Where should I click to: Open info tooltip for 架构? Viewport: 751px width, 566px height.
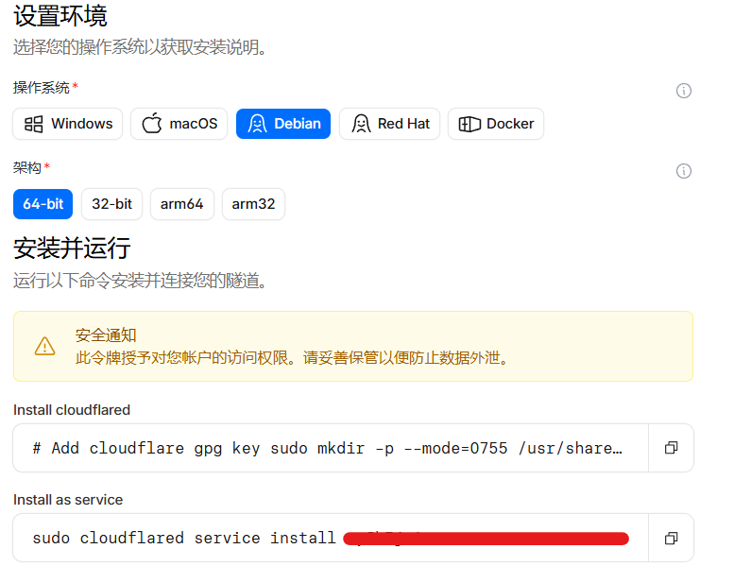click(684, 171)
